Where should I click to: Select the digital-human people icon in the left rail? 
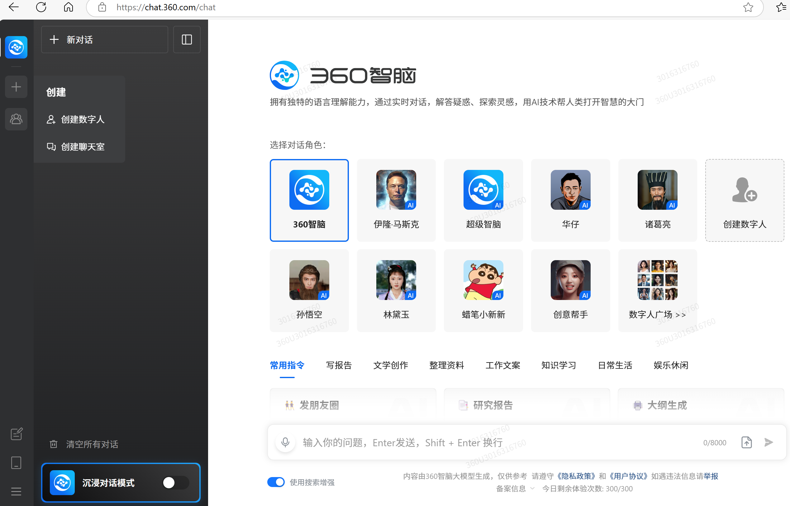pos(16,119)
